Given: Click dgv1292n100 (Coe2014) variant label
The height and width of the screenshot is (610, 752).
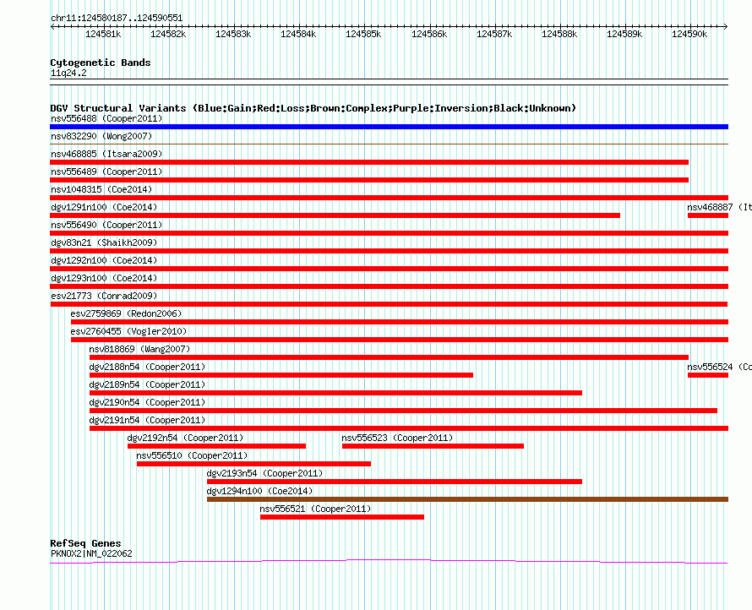Looking at the screenshot, I should [104, 260].
